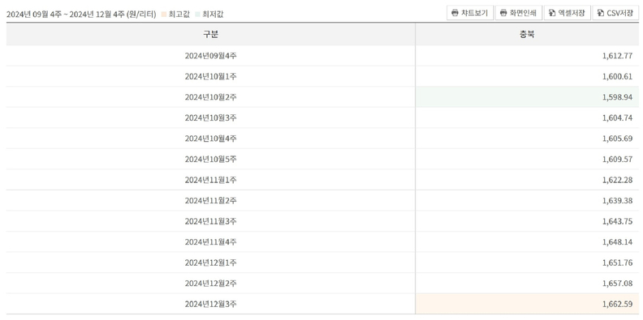This screenshot has width=643, height=320.
Task: Open chart view with 차트보기
Action: pos(470,13)
